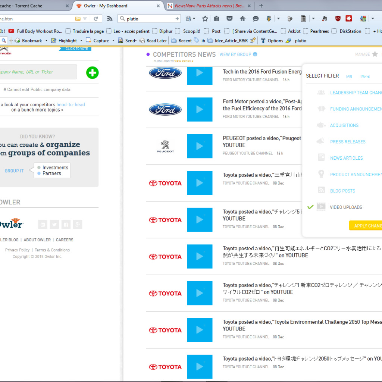Open the Diigo Recent folder
The image size is (382, 382).
pyautogui.click(x=182, y=41)
